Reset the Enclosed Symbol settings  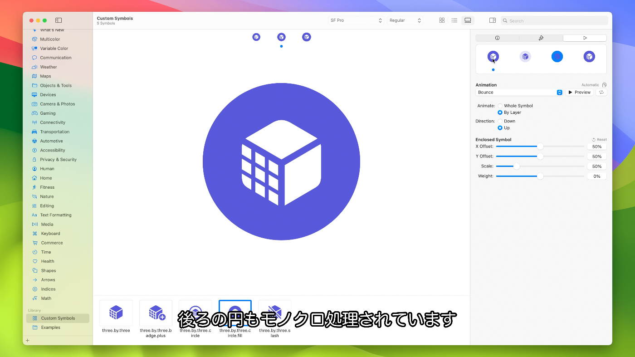pyautogui.click(x=599, y=140)
